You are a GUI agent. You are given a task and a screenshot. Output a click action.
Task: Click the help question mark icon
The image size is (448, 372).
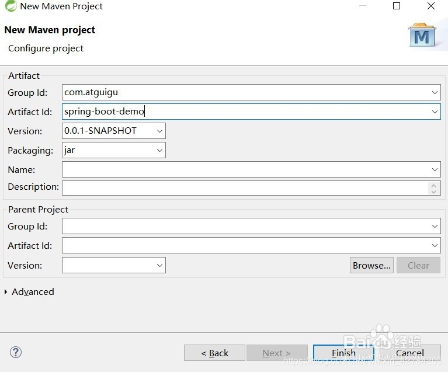(16, 352)
